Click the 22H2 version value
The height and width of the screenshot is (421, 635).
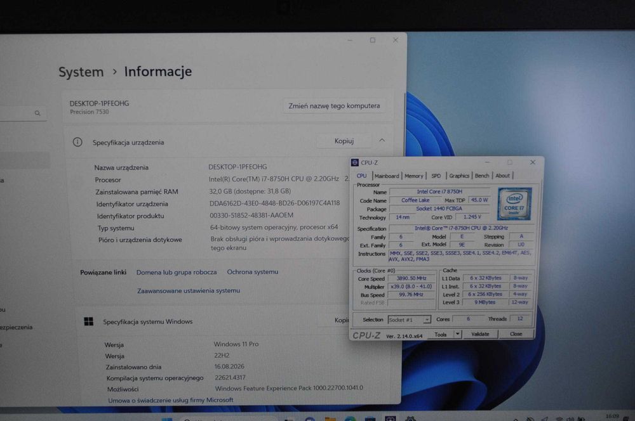(x=222, y=356)
